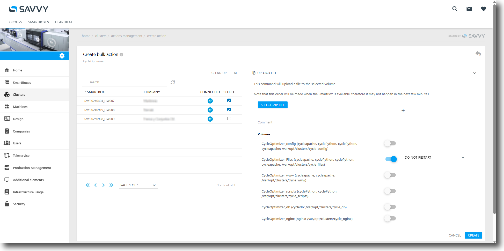This screenshot has width=504, height=251.
Task: Select the SVY20250908_HW009 checkbox
Action: click(229, 119)
